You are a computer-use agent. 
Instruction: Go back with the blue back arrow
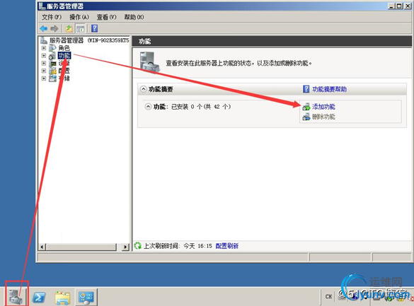[44, 28]
